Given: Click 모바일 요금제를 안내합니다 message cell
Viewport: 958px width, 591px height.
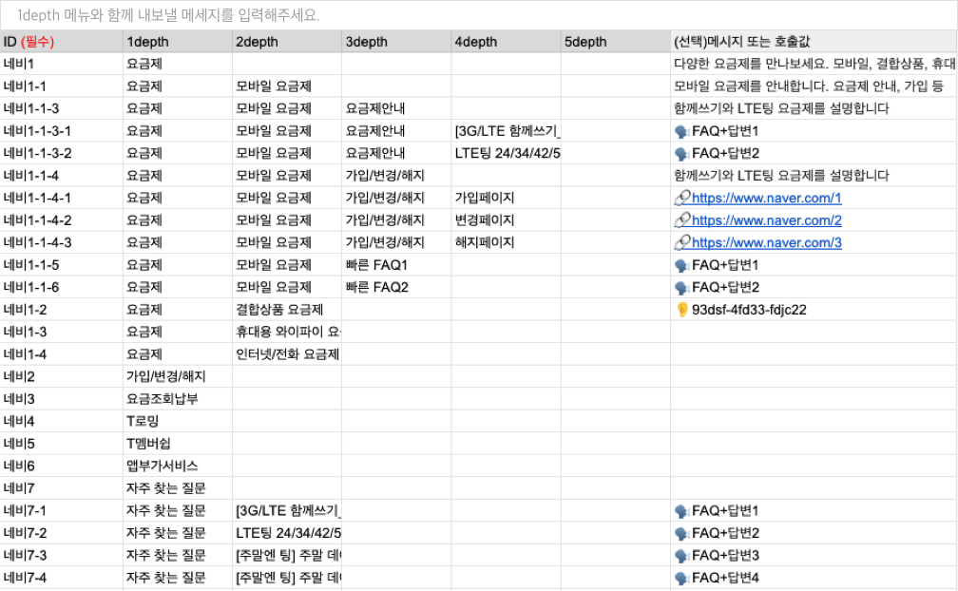Looking at the screenshot, I should (x=814, y=86).
